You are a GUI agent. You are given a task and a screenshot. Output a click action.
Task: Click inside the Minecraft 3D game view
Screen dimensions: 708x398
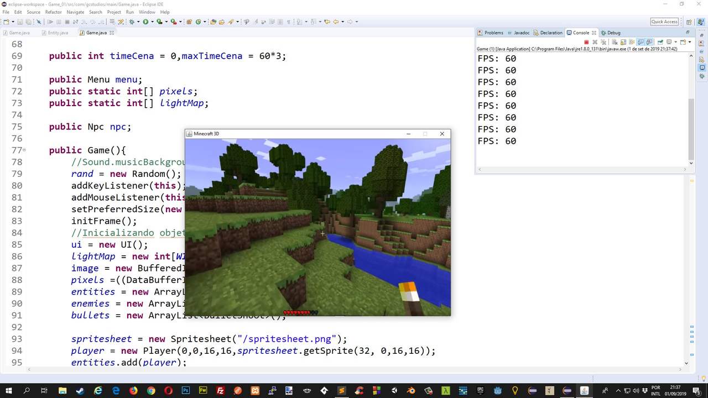(x=318, y=227)
